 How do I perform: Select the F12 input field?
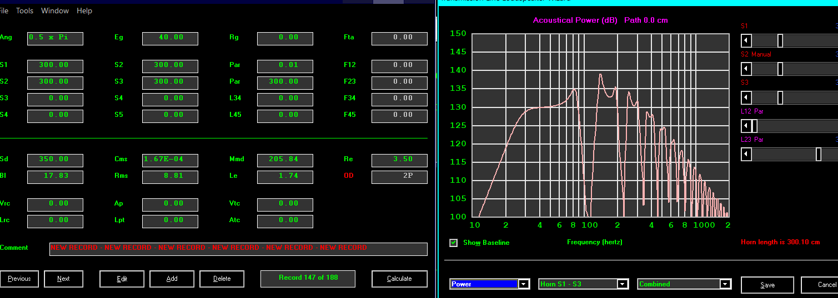[x=399, y=66]
